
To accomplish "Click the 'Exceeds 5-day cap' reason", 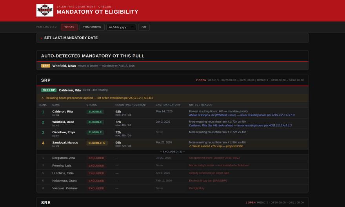I will (208, 181).
